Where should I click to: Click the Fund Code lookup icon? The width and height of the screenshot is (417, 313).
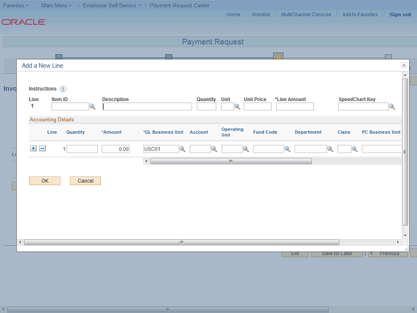(288, 149)
